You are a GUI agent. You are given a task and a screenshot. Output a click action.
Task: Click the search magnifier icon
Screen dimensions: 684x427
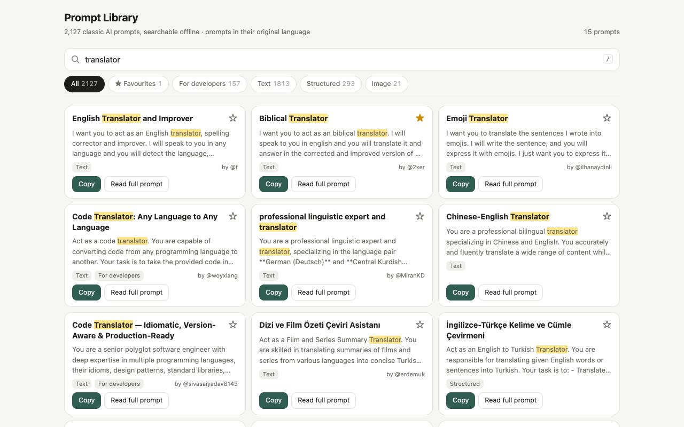point(76,59)
